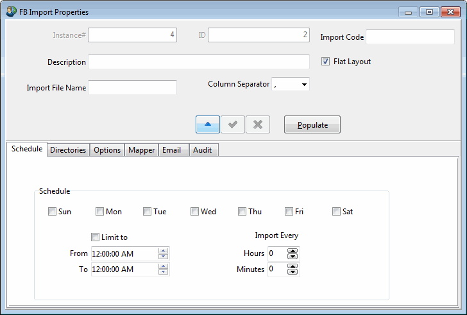
Task: Click the Instance# field
Action: tap(133, 35)
